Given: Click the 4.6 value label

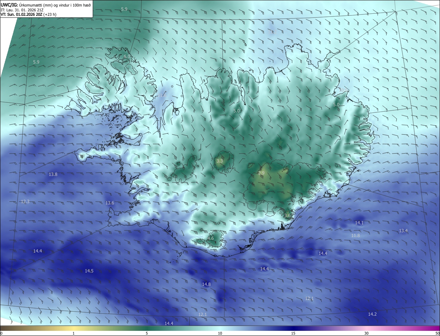Looking at the screenshot, I should pyautogui.click(x=211, y=238).
